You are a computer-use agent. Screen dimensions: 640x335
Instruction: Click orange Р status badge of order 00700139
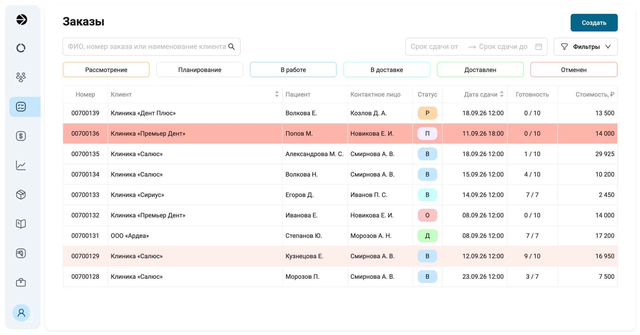(427, 113)
